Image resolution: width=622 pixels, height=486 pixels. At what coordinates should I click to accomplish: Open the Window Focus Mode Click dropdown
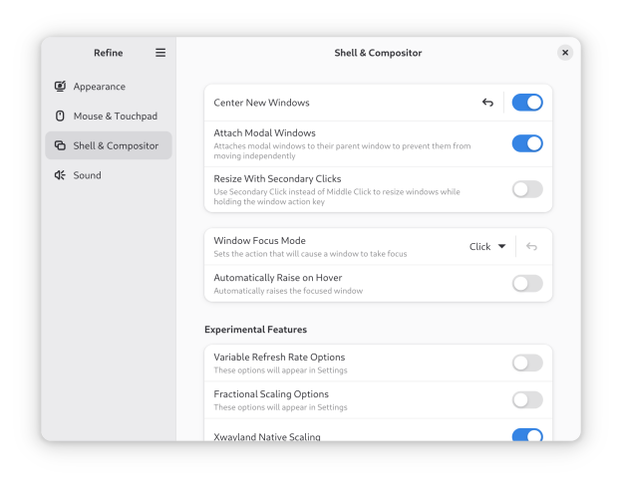pyautogui.click(x=487, y=247)
